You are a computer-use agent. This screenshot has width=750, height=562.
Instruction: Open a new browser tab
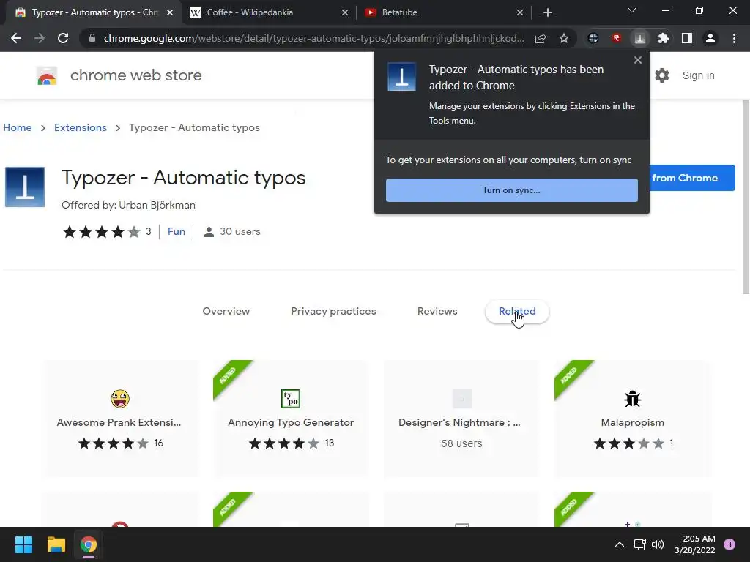click(x=548, y=12)
